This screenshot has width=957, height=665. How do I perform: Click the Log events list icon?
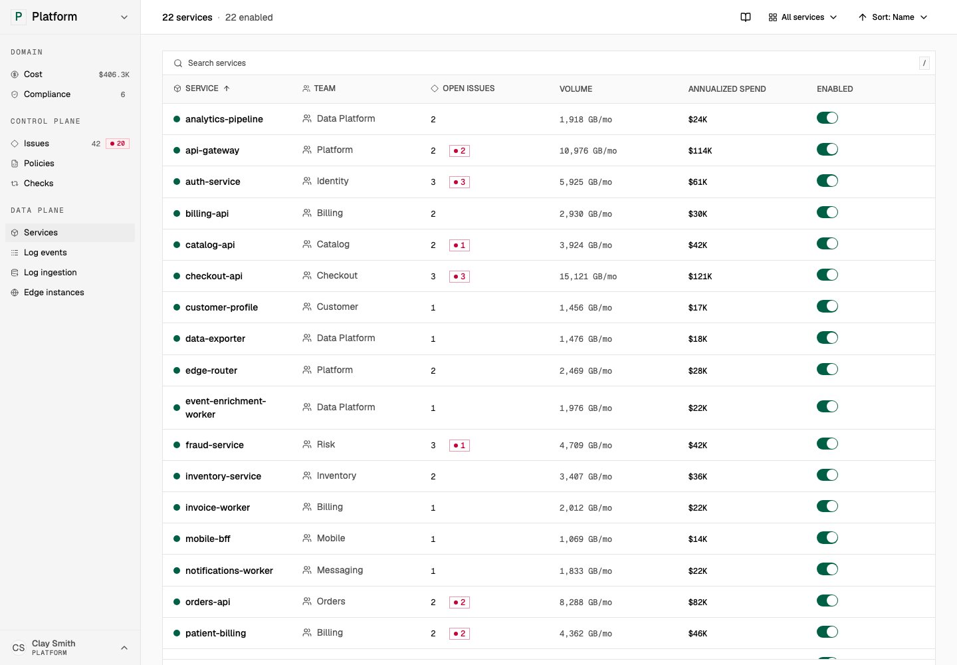point(15,253)
